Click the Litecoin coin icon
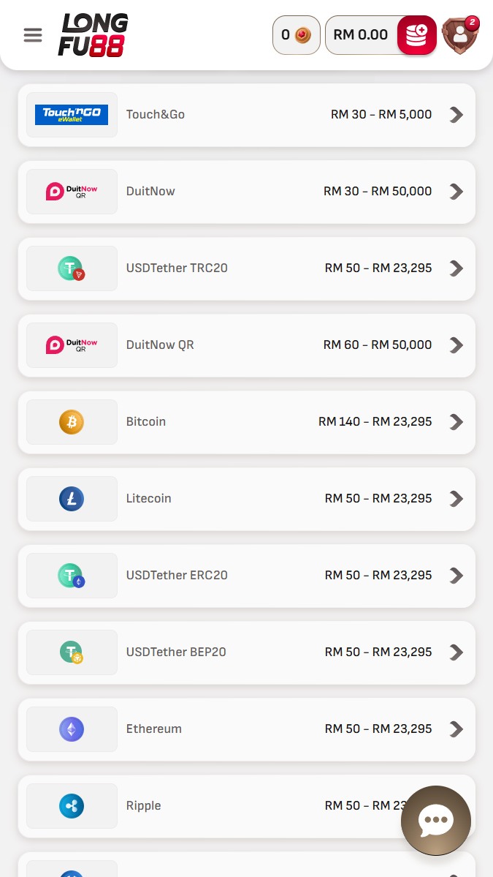The image size is (493, 877). coord(72,499)
